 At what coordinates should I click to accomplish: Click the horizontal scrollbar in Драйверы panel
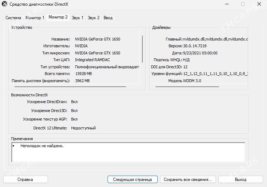185,86
